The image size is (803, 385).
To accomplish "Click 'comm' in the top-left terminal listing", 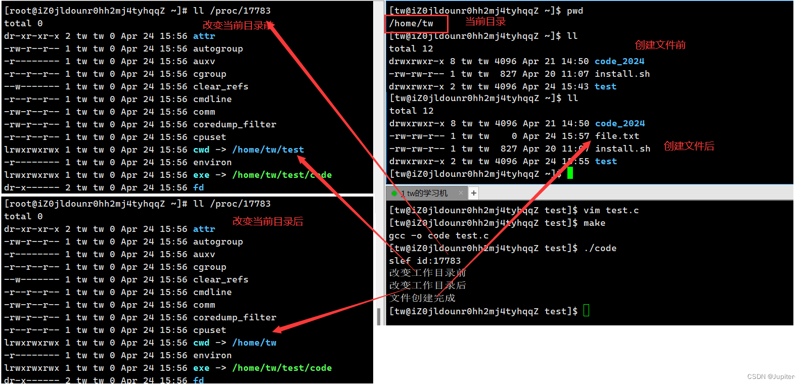I will click(204, 112).
